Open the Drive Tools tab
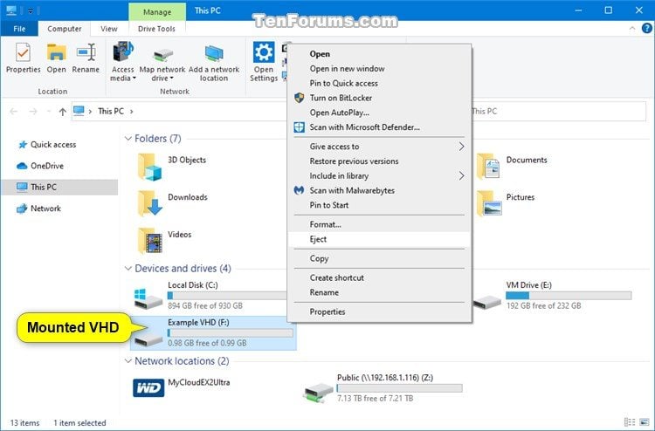The image size is (655, 431). tap(156, 29)
